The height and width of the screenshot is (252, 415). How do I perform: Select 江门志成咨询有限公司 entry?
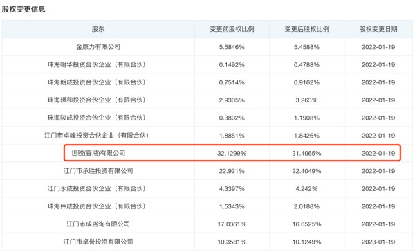(x=98, y=224)
